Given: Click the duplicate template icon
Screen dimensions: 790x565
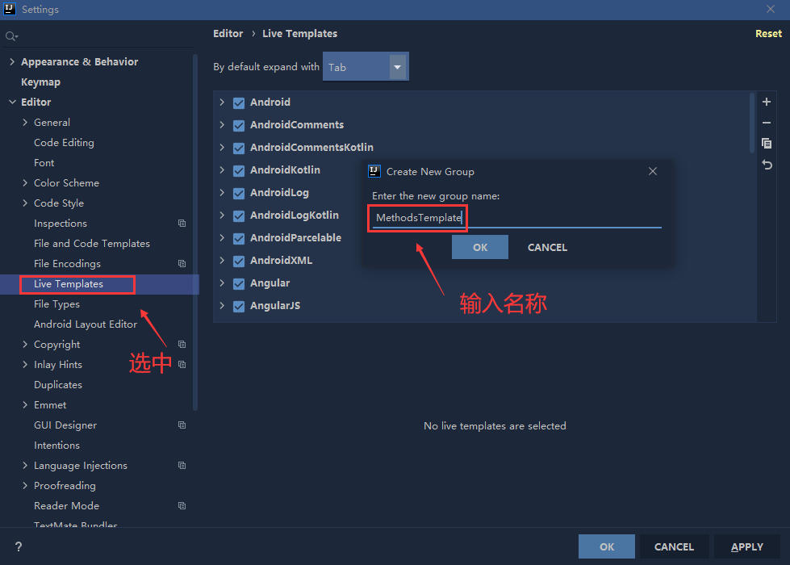Looking at the screenshot, I should (x=767, y=144).
